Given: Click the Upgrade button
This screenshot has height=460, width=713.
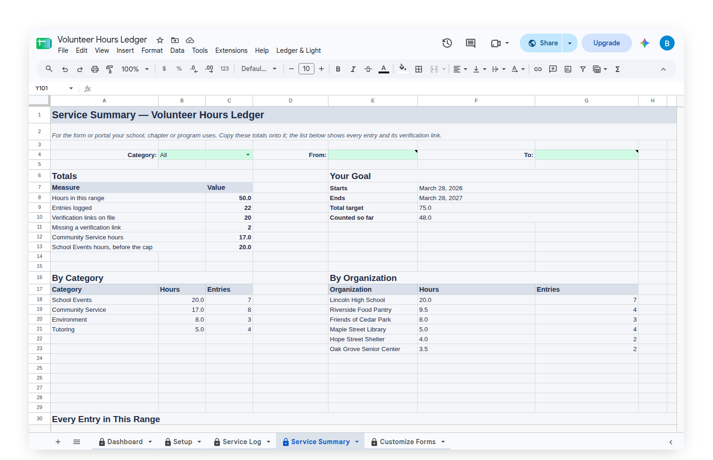Looking at the screenshot, I should (606, 43).
